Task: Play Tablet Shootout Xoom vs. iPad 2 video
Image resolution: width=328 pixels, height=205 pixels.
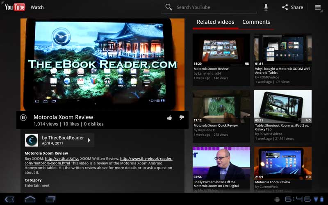Action: [x=283, y=106]
